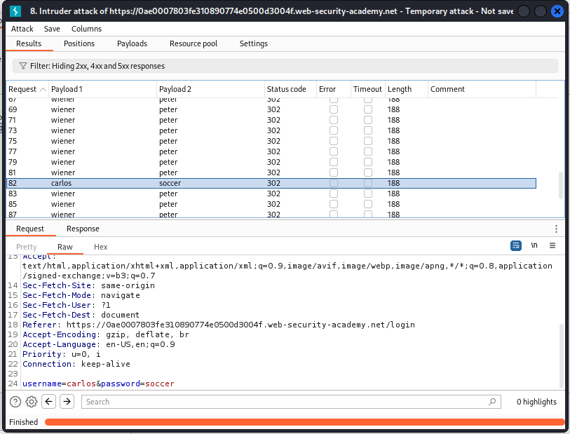570x434 pixels.
Task: Toggle Error checkbox for request 82
Action: coord(334,183)
